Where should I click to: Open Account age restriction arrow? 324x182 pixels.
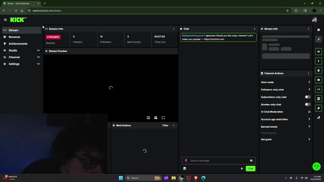(x=309, y=119)
